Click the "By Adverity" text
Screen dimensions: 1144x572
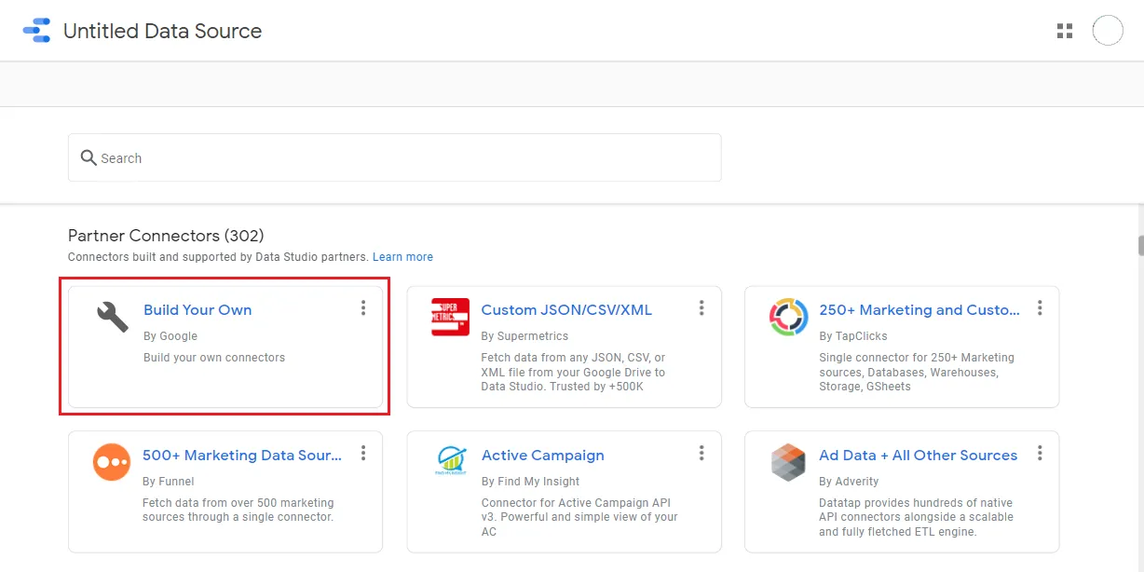(849, 482)
